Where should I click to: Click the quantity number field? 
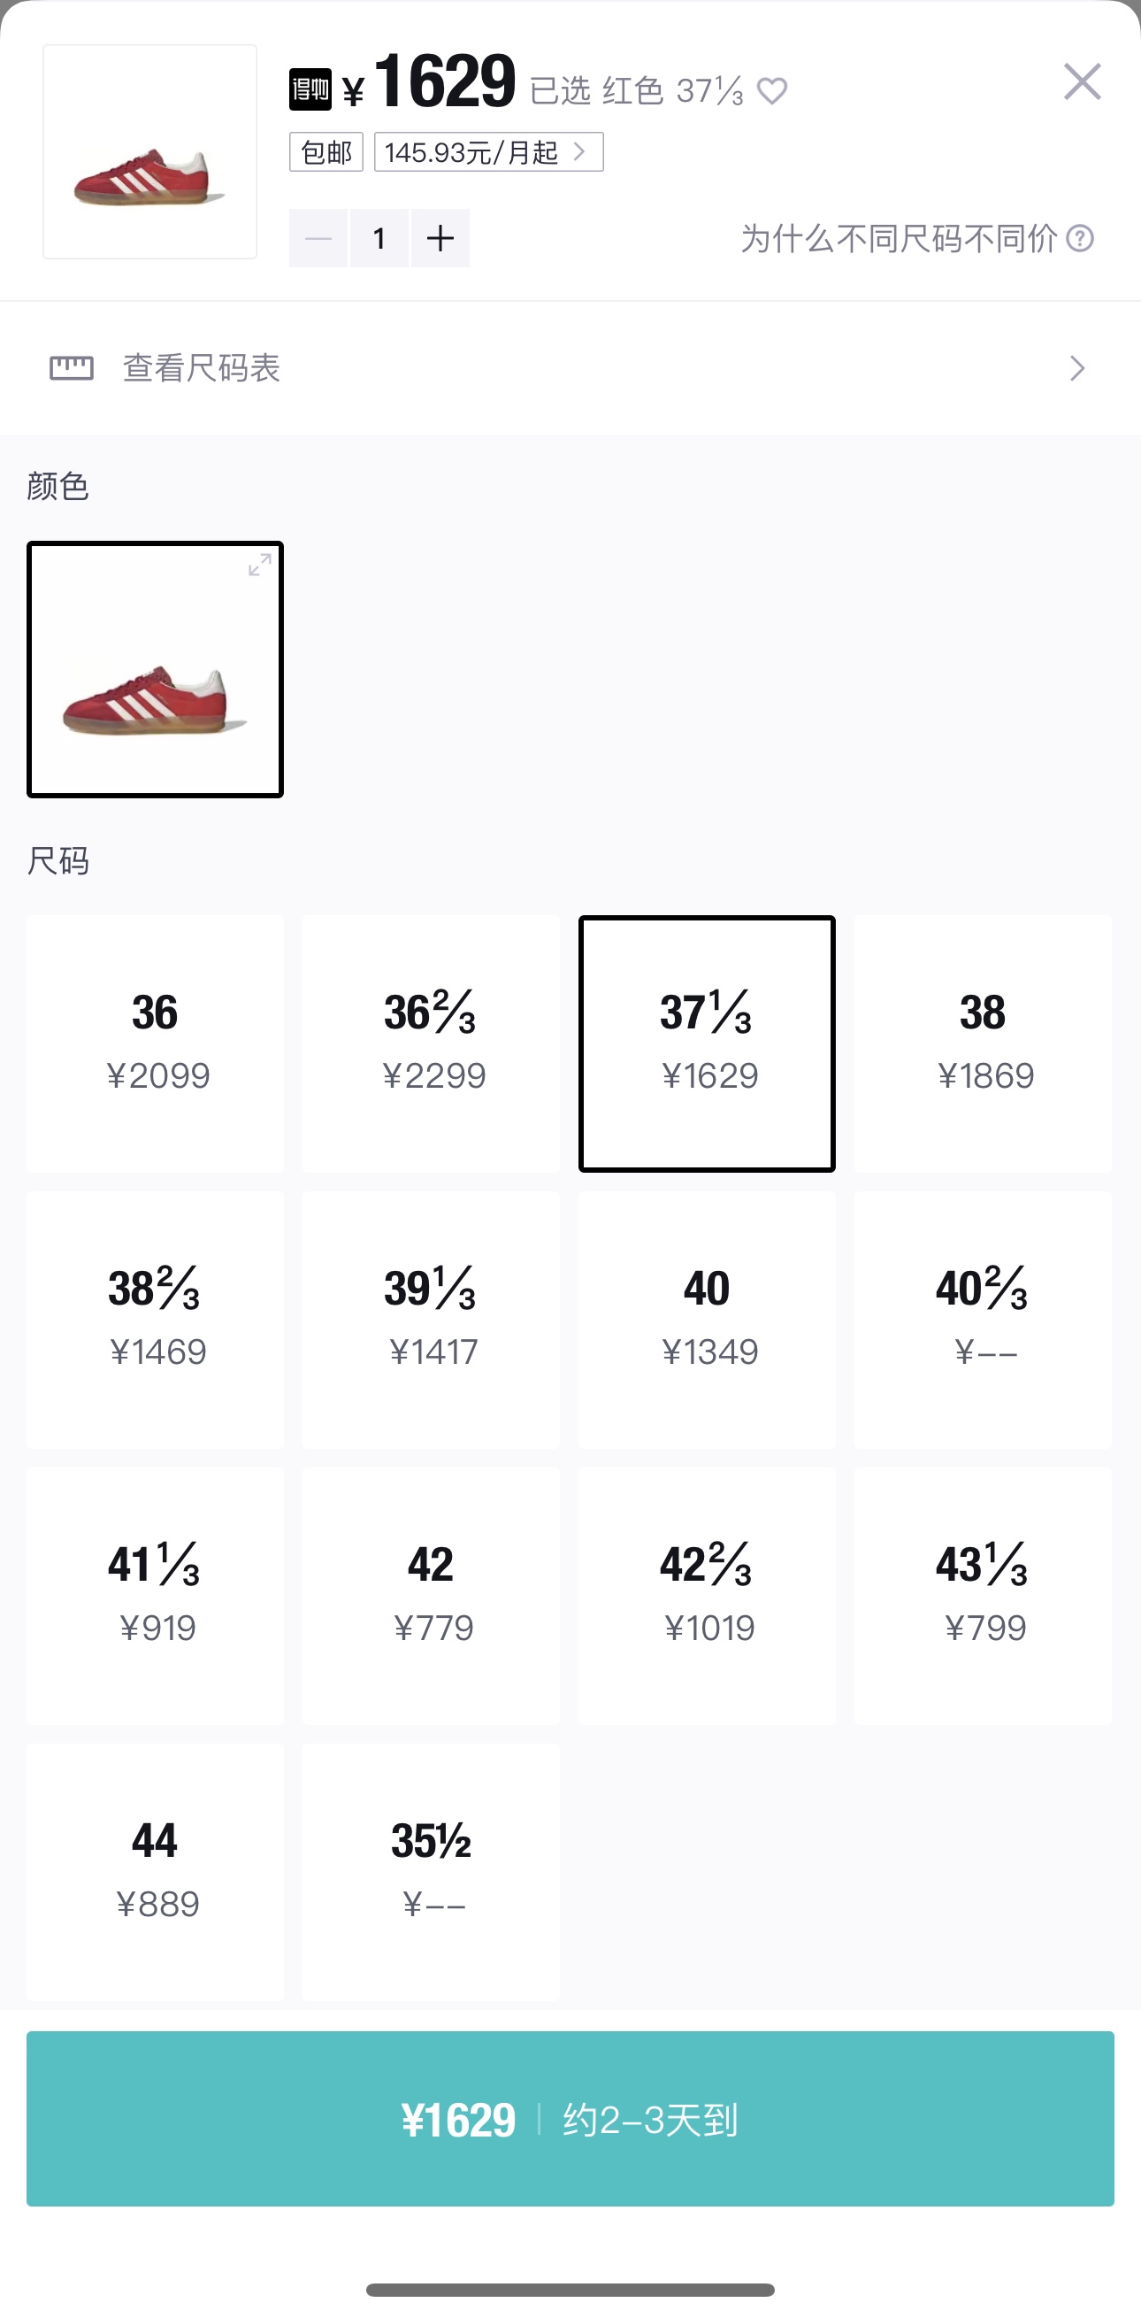pos(379,238)
